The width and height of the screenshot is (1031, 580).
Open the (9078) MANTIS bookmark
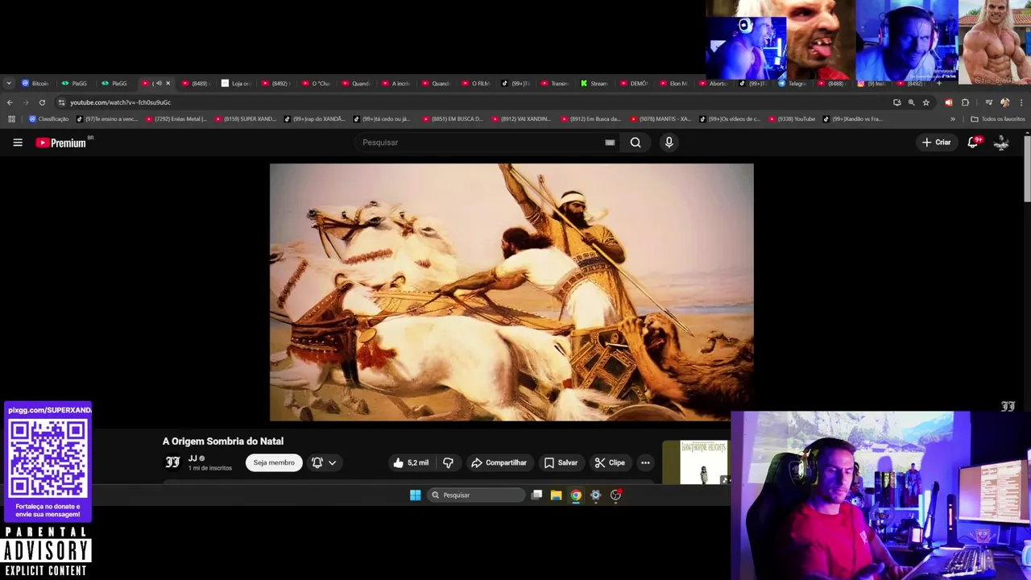661,119
